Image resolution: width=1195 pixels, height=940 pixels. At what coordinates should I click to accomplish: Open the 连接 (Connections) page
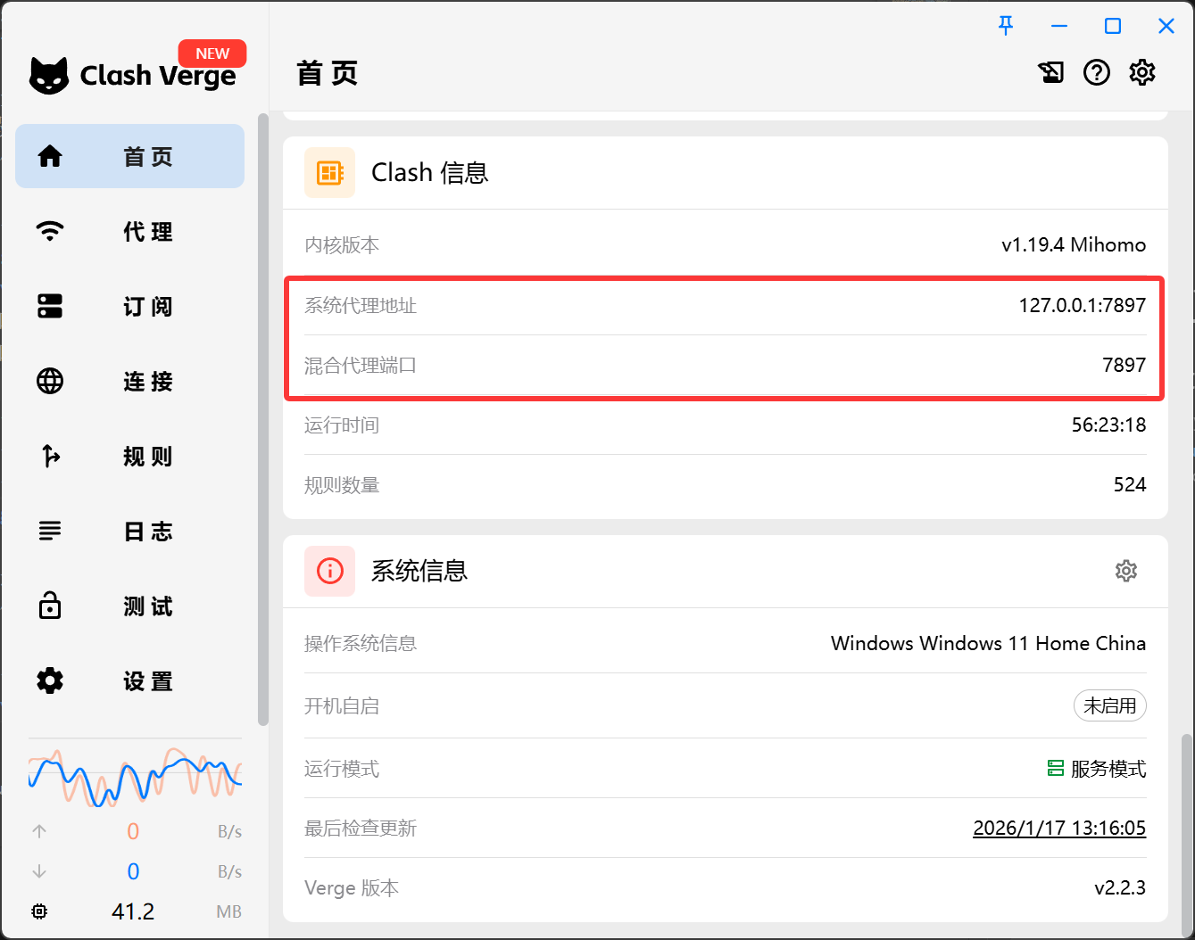click(x=129, y=381)
